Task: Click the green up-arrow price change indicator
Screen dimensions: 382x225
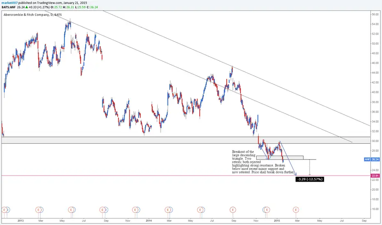Action: (27, 7)
